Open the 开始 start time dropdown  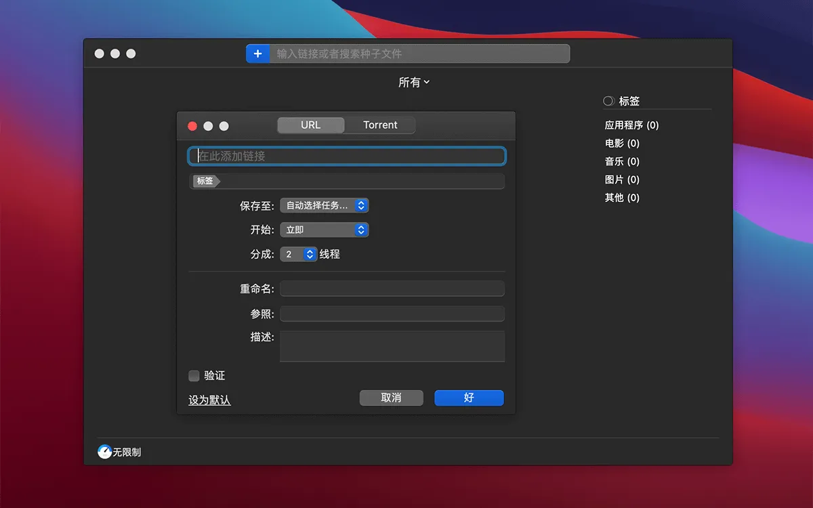(x=325, y=230)
